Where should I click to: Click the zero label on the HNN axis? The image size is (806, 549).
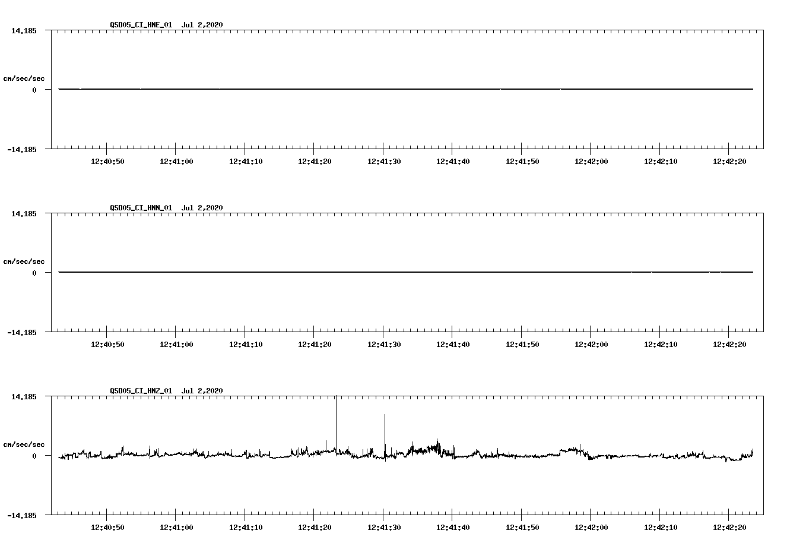click(34, 273)
